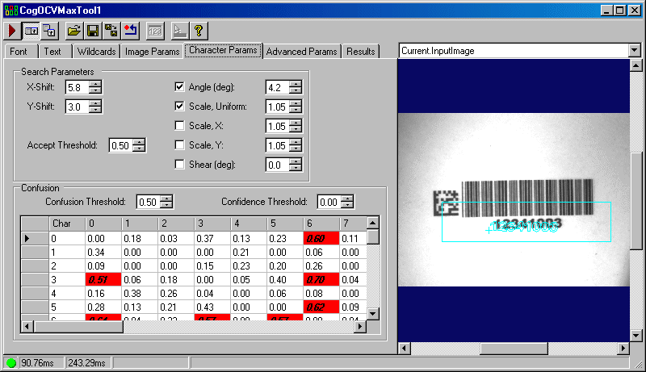Viewport: 646px width, 372px height.
Task: Decrease Y-Shift with its down arrow
Action: pyautogui.click(x=95, y=110)
